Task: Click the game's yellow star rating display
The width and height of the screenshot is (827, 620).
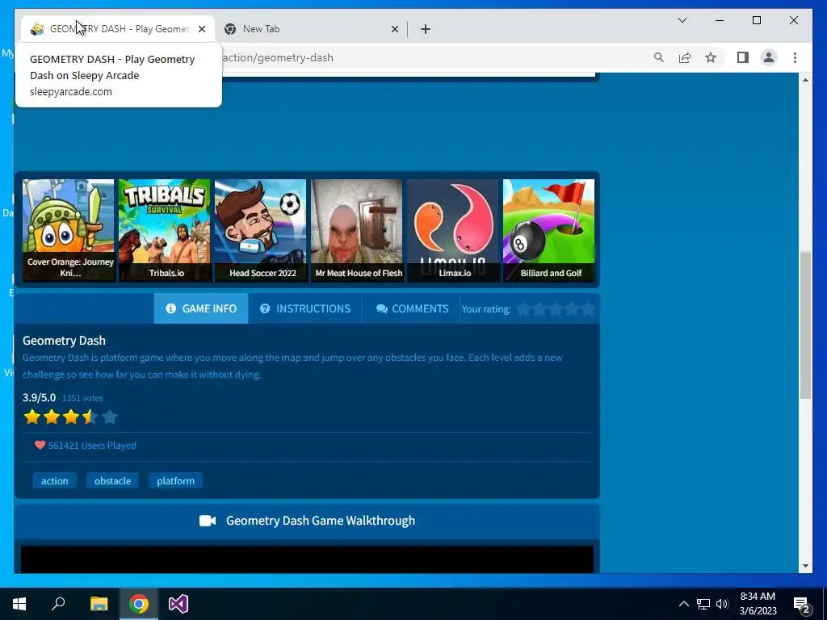Action: pyautogui.click(x=71, y=417)
